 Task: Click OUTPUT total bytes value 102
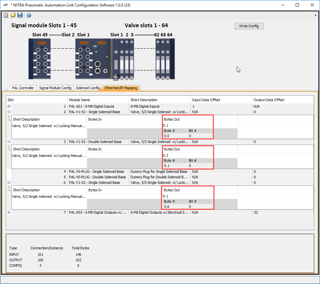point(78,260)
